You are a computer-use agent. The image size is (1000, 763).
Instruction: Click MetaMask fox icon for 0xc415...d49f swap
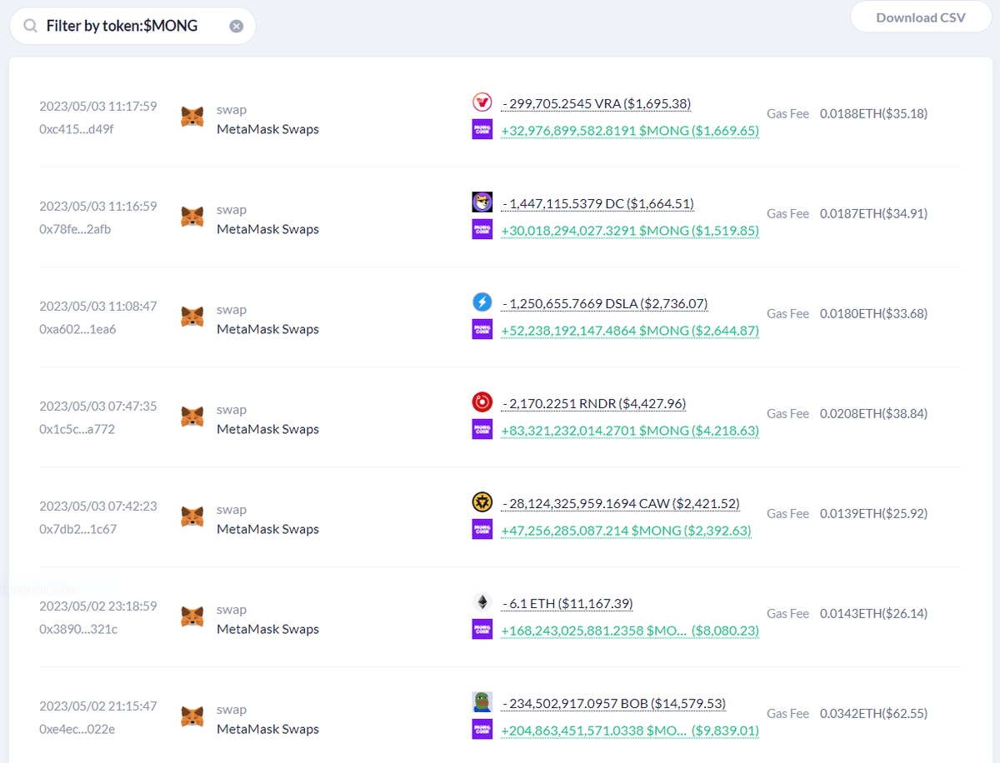(192, 117)
